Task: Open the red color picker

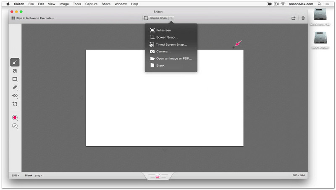Action: (15, 117)
